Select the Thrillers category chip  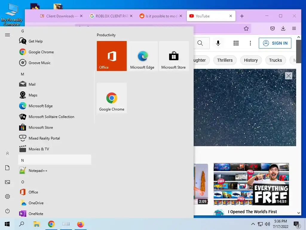pos(225,60)
